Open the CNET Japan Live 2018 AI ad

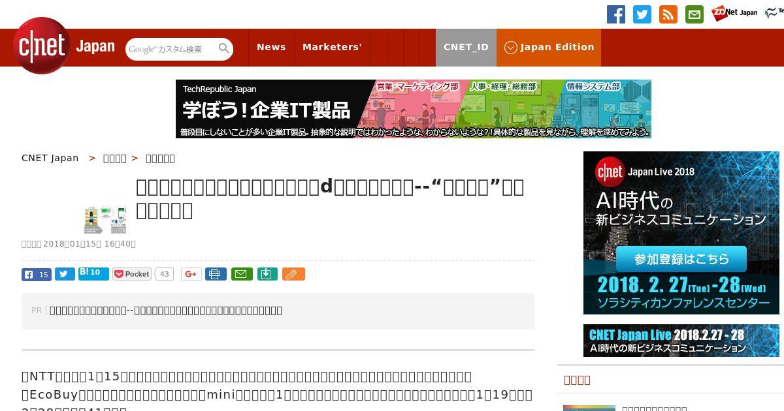click(681, 233)
